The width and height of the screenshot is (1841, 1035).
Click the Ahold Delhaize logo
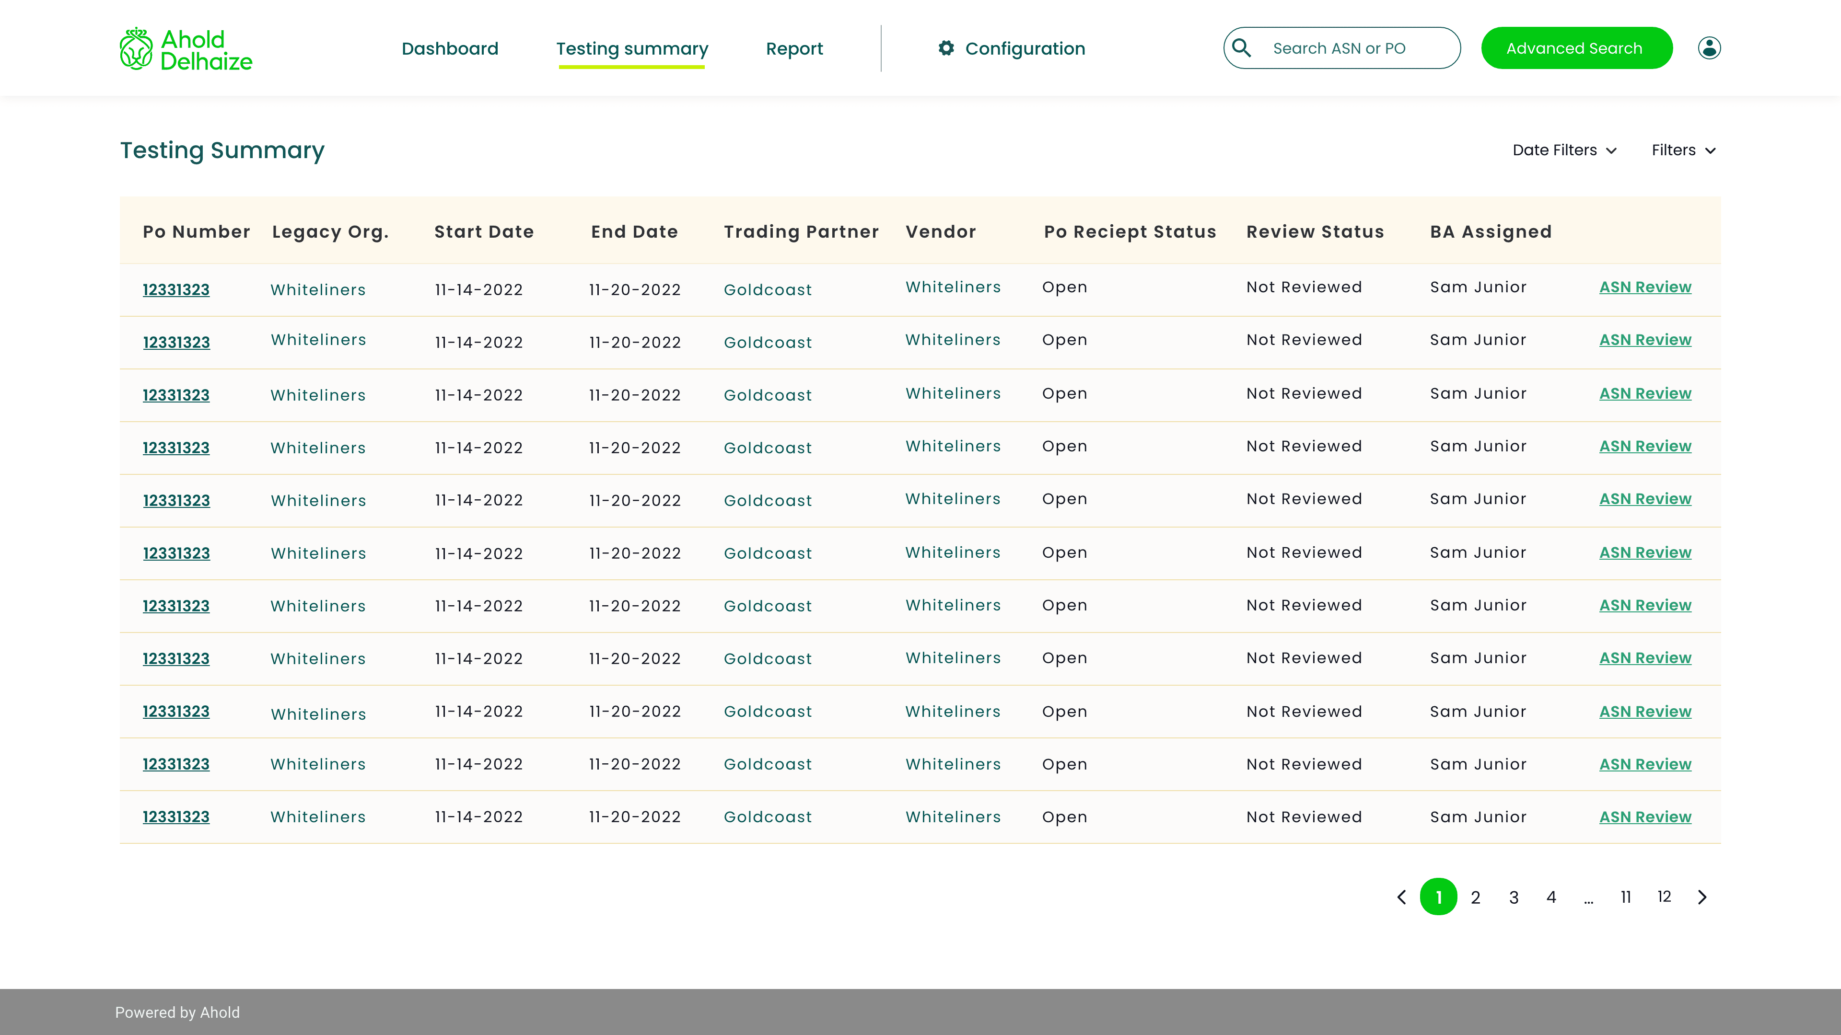point(186,49)
